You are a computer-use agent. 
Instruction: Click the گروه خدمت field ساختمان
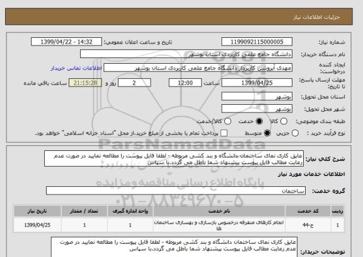176,191
